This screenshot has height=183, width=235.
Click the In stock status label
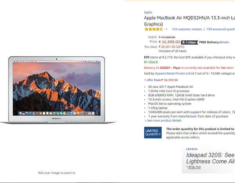coord(151,62)
